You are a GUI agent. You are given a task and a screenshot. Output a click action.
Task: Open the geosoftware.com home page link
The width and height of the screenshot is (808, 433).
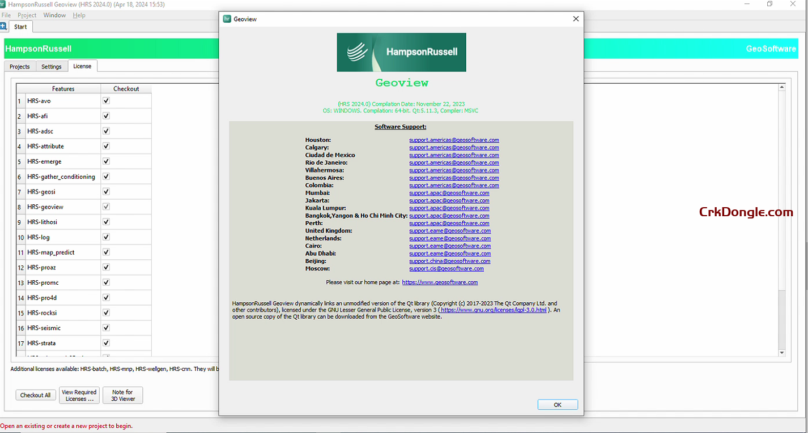point(440,282)
